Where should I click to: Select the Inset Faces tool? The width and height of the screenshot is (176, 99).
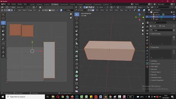(77, 56)
